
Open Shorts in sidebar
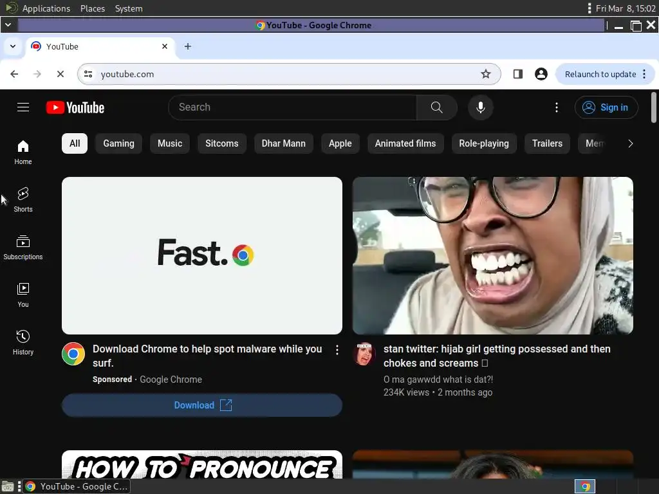coord(23,200)
